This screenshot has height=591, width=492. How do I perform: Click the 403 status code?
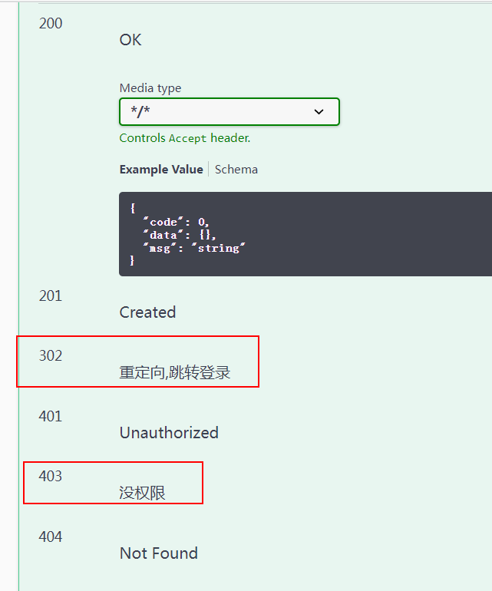51,476
